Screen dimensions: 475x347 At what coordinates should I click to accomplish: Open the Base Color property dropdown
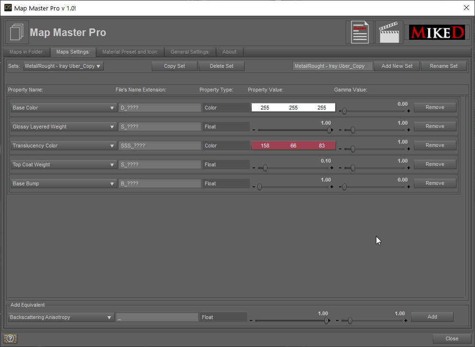[x=64, y=108]
